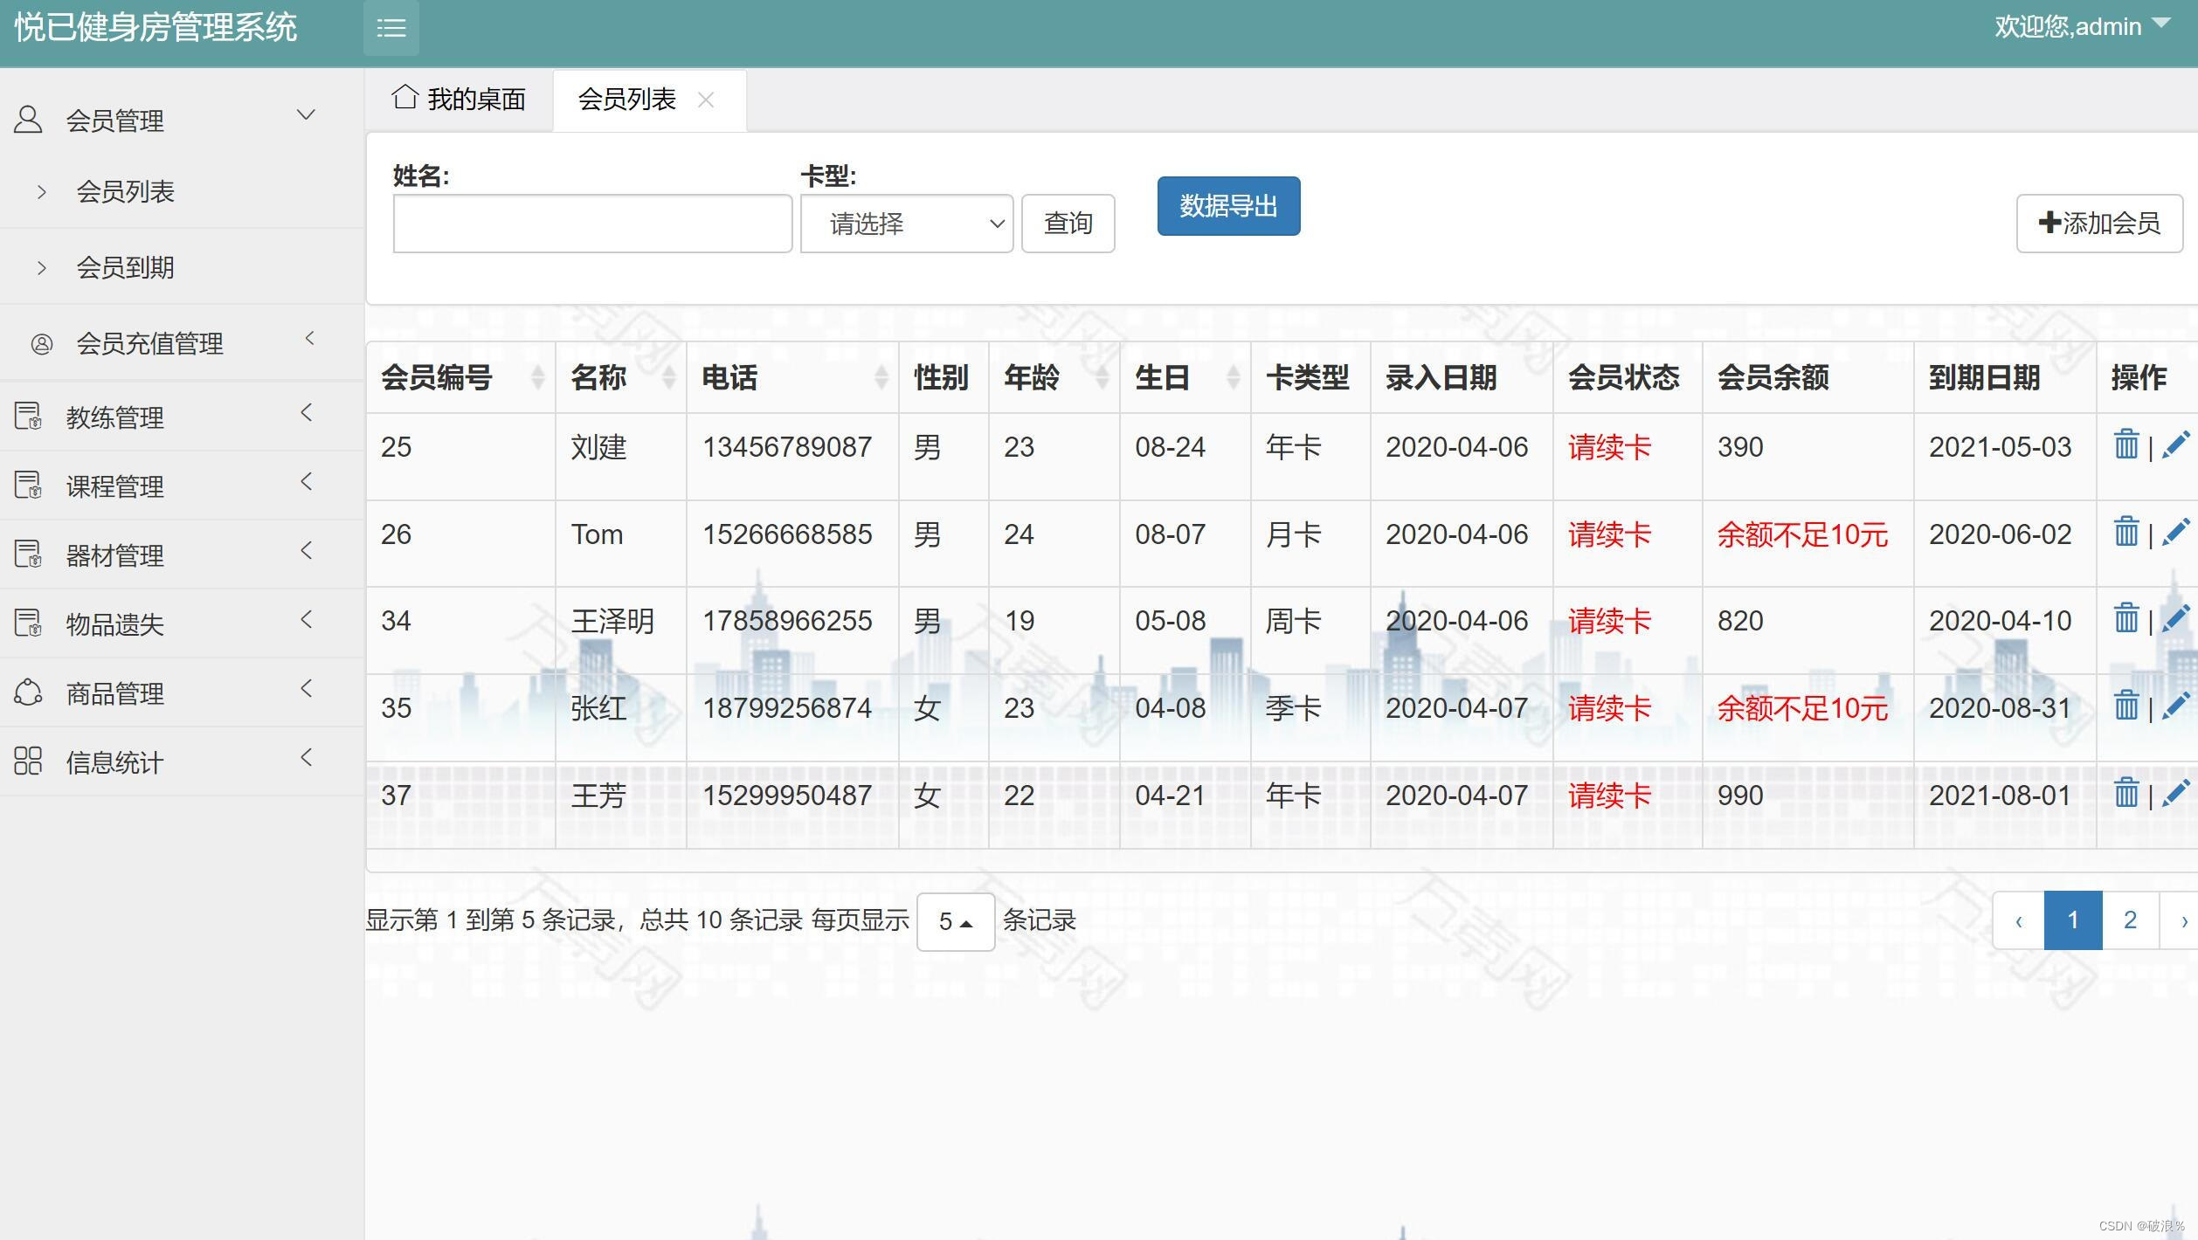Sort table by 电话 column arrows

[x=881, y=377]
